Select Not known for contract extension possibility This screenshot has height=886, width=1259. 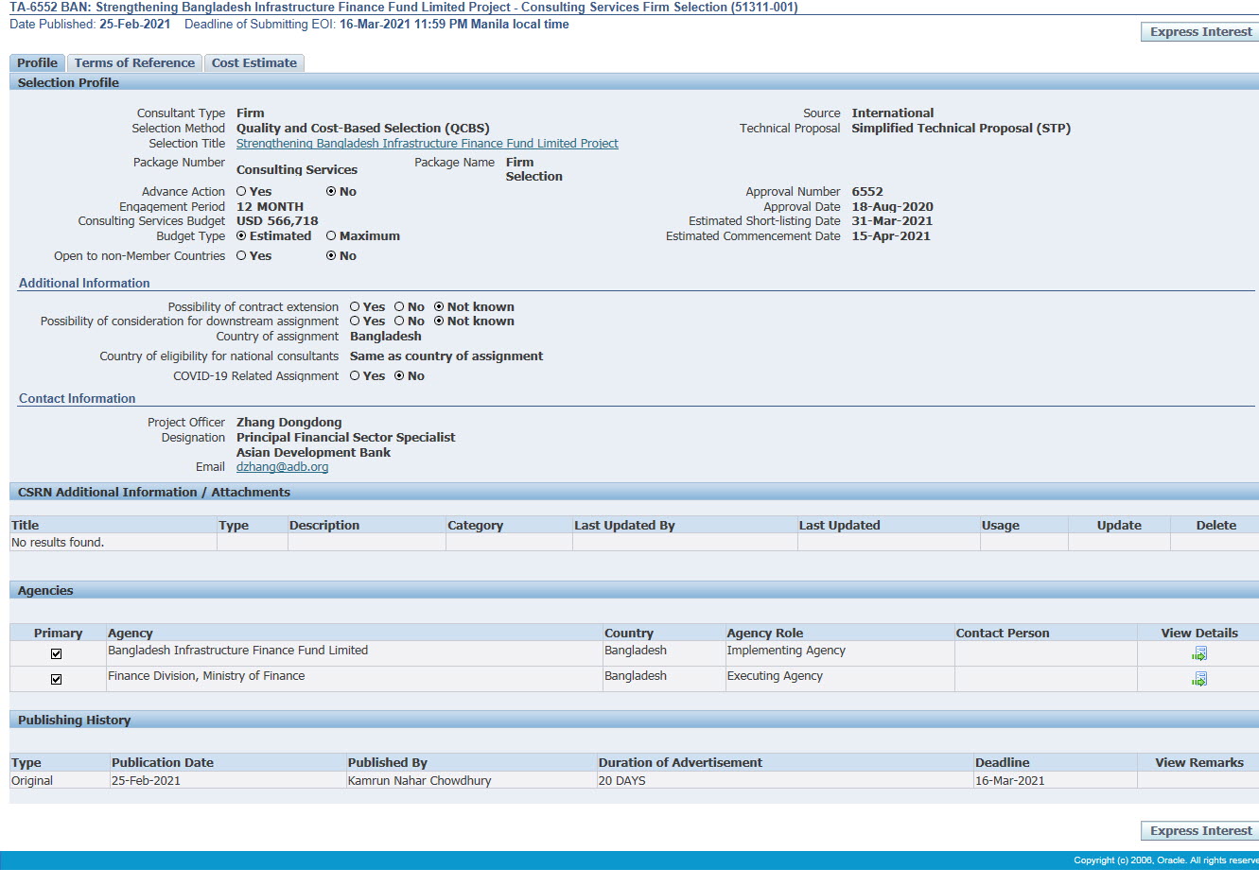(439, 306)
